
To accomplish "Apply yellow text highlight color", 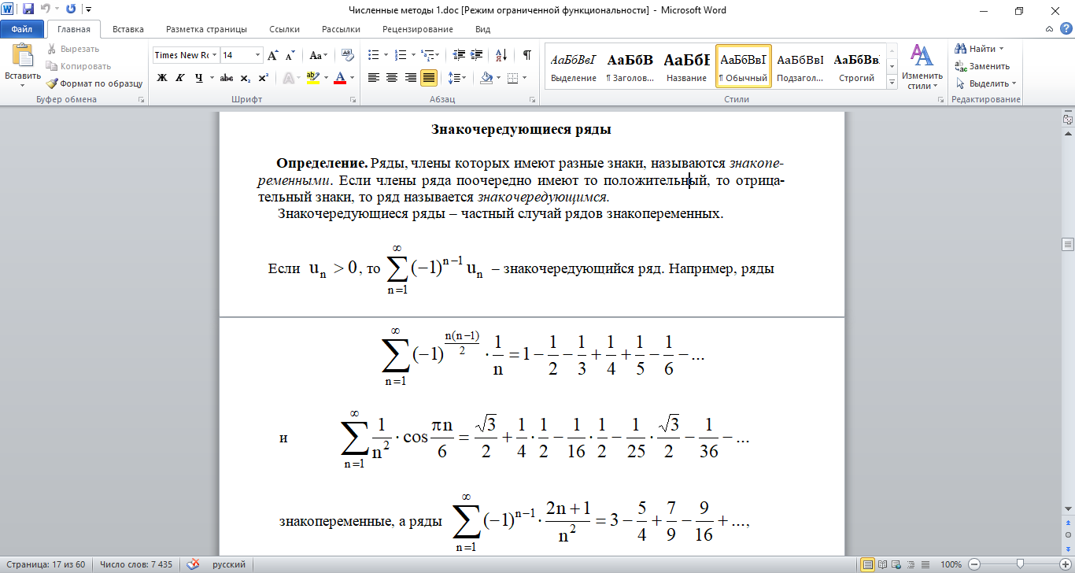I will [x=312, y=78].
